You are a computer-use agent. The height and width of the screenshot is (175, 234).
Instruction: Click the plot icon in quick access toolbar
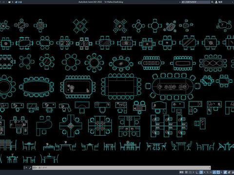tap(9, 2)
